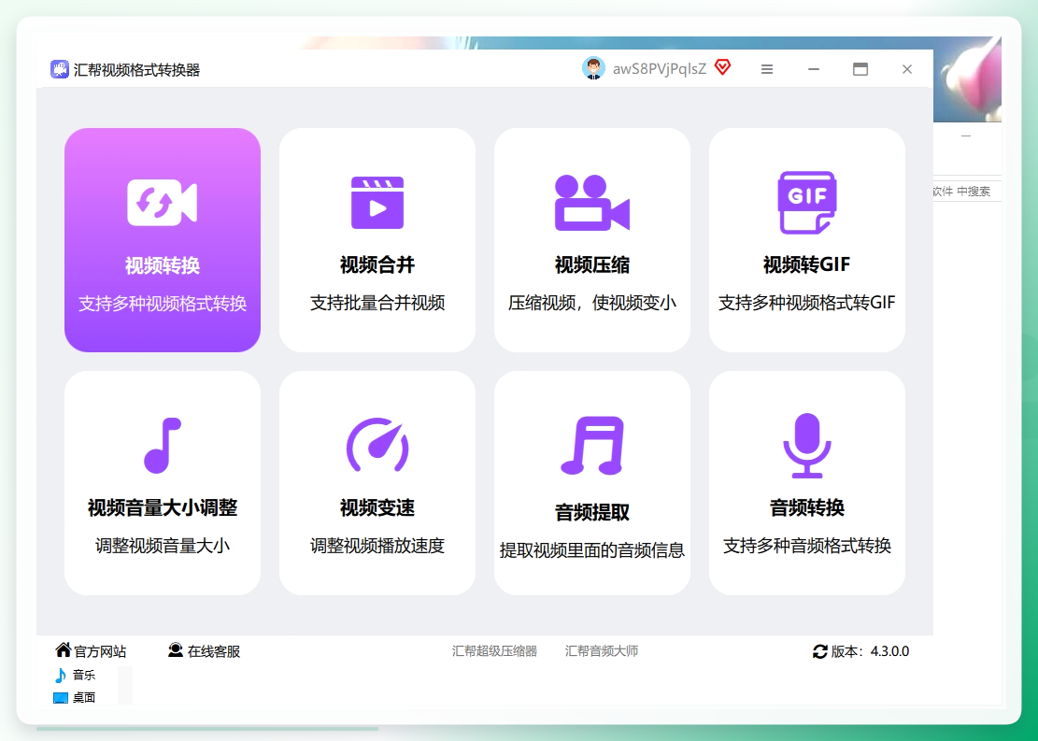Open the 音频转换 card title
The width and height of the screenshot is (1038, 741).
click(807, 508)
